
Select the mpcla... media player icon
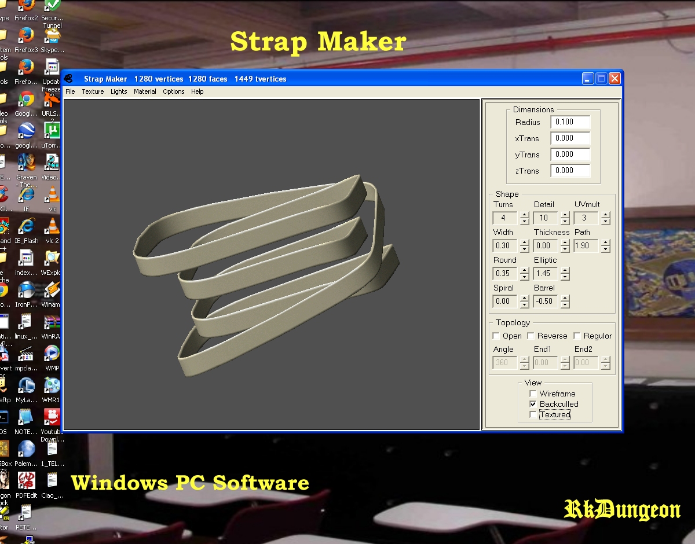pyautogui.click(x=26, y=358)
